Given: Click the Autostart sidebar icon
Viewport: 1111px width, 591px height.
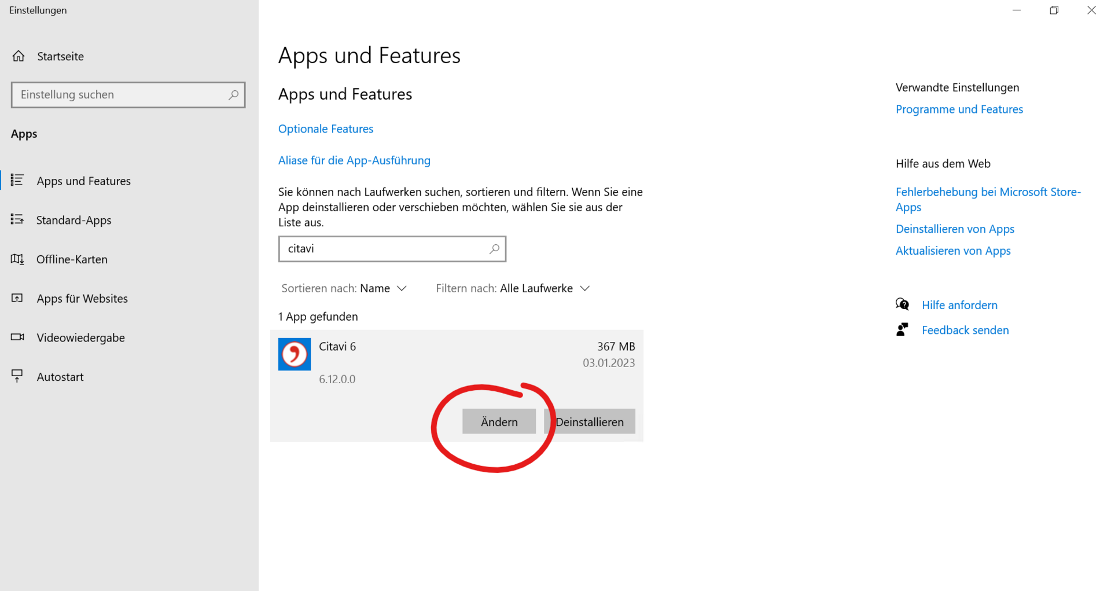Looking at the screenshot, I should (17, 376).
